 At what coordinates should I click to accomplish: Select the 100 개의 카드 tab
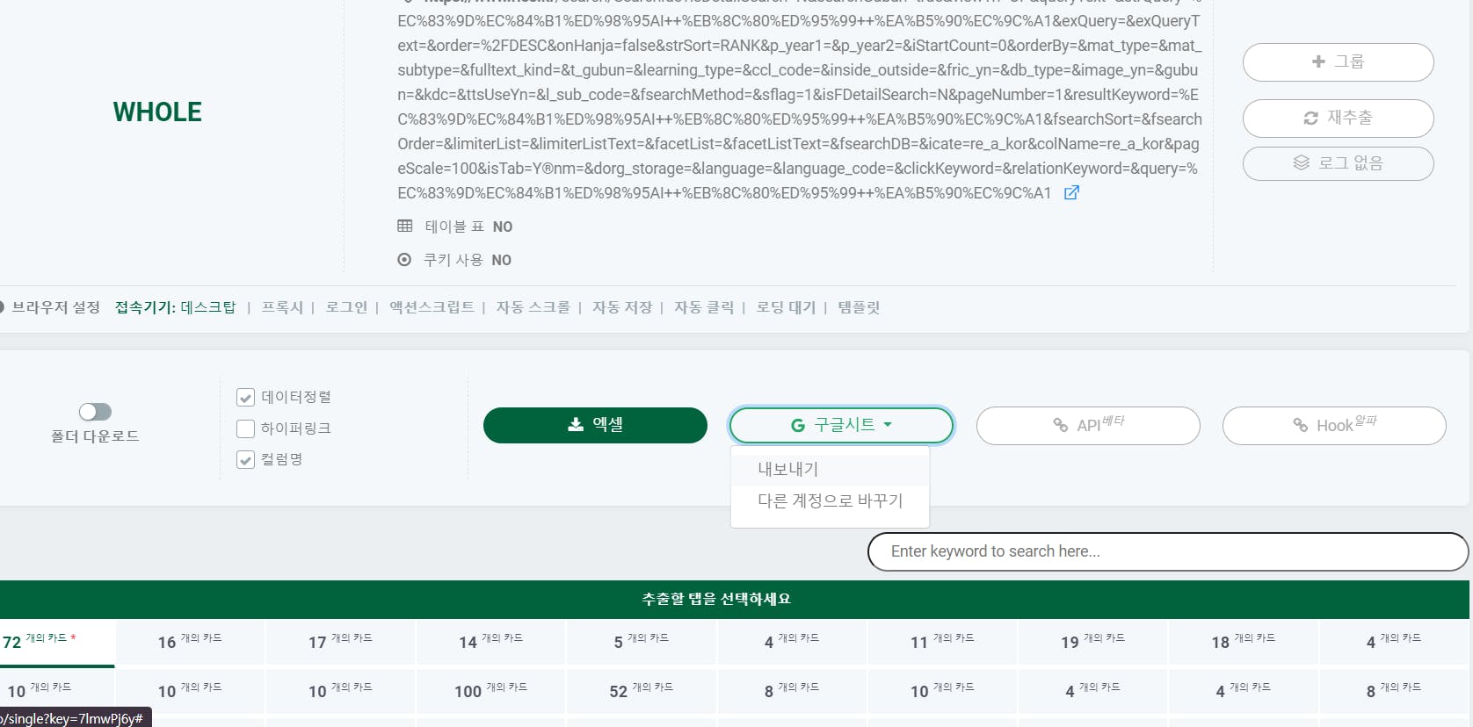490,691
